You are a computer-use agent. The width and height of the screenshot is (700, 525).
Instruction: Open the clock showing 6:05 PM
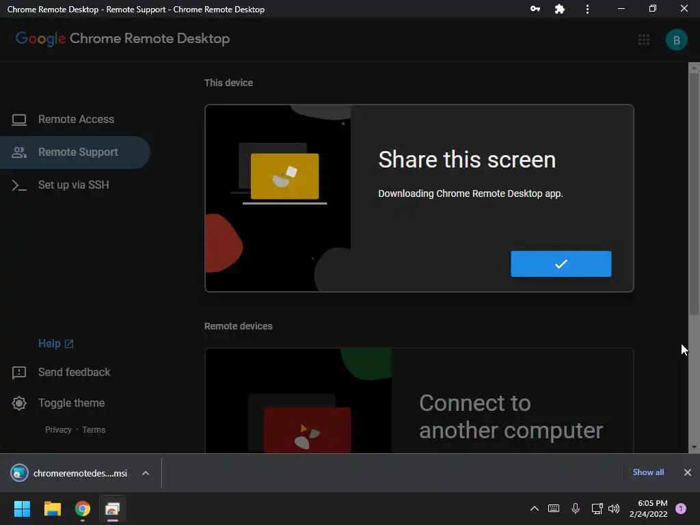[x=648, y=509]
